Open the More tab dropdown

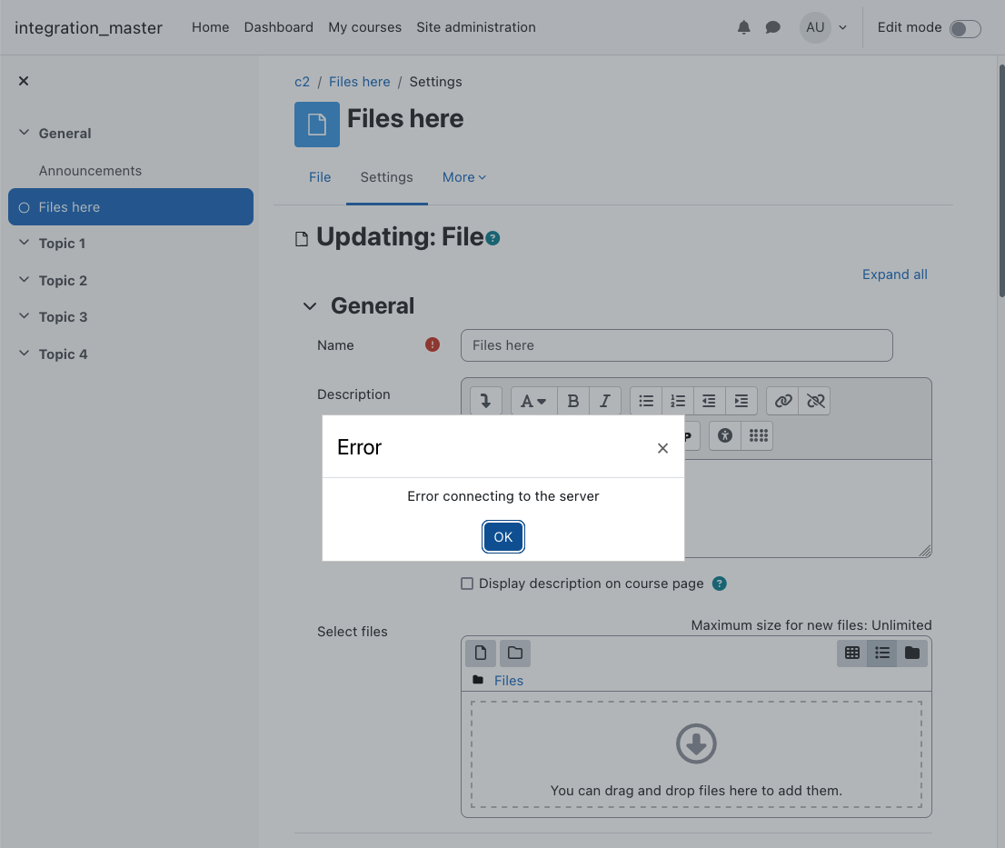(464, 177)
